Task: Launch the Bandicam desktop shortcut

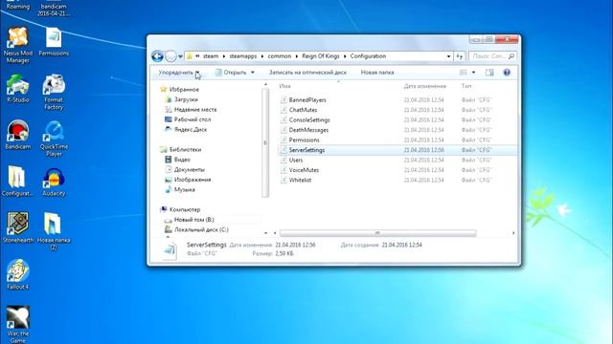Action: 18,135
